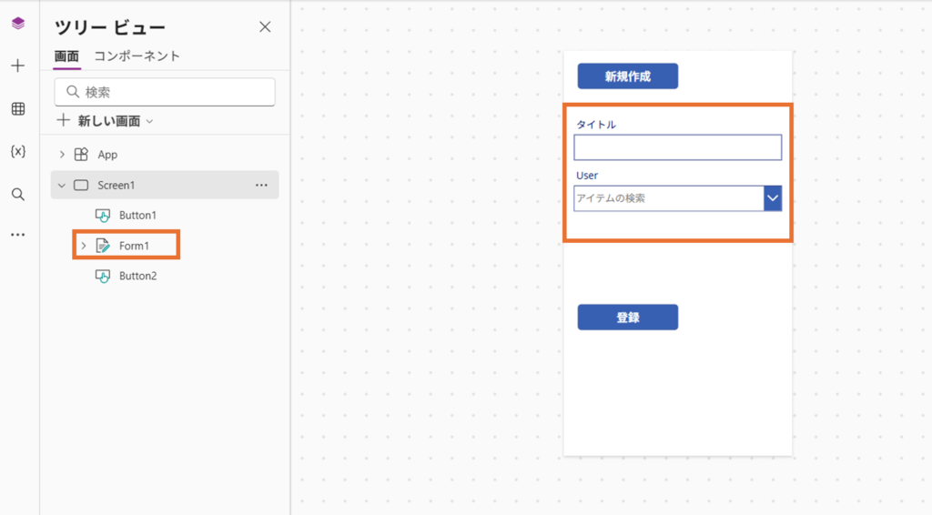
Task: Select Button1 in the tree view
Action: pos(137,216)
